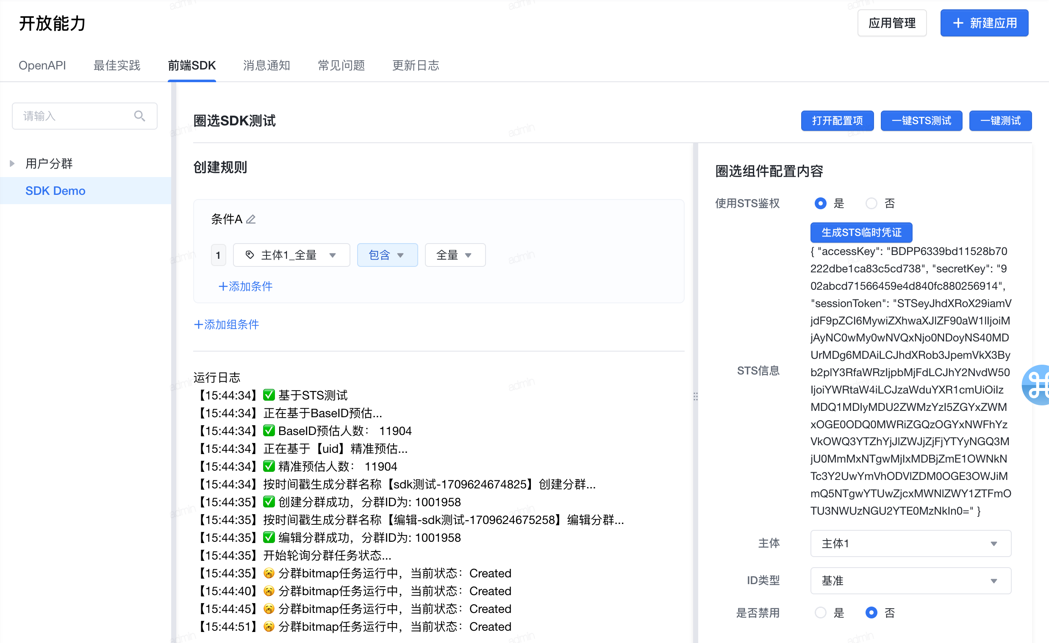Click the floating command-symbol helper icon

[x=1037, y=385]
